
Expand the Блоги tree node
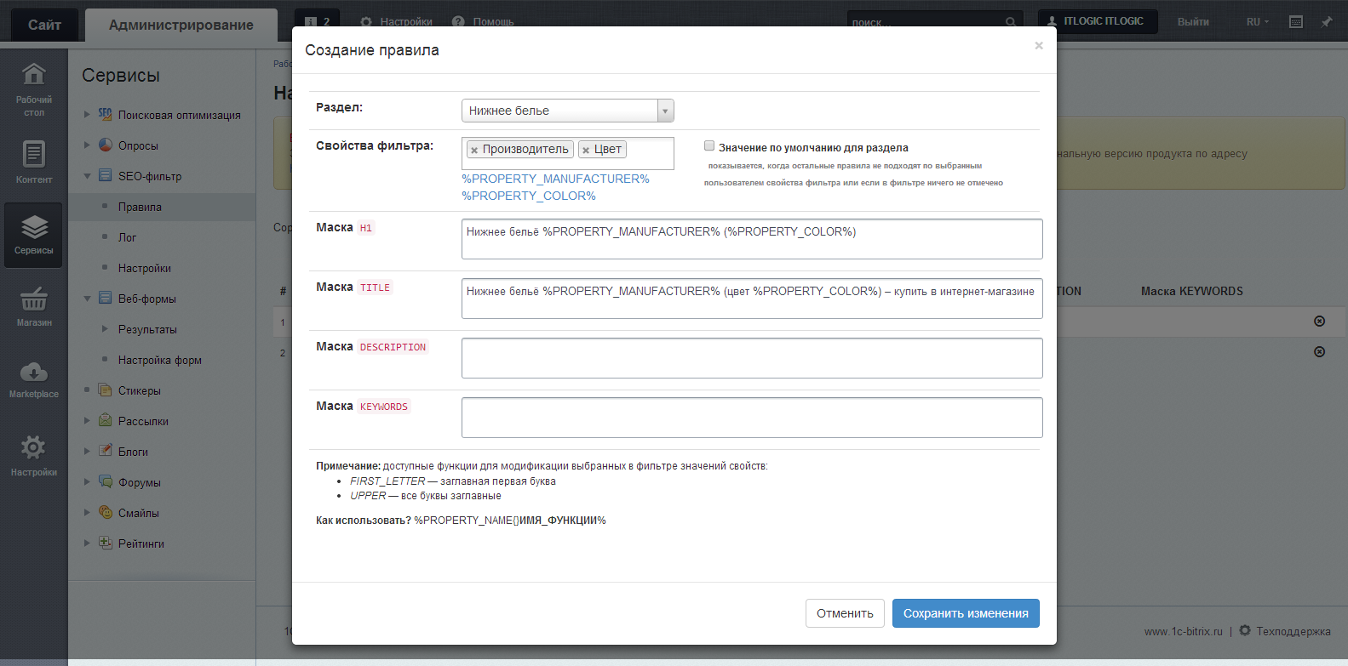tap(87, 451)
